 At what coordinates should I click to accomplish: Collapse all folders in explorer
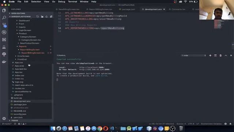click(51, 16)
